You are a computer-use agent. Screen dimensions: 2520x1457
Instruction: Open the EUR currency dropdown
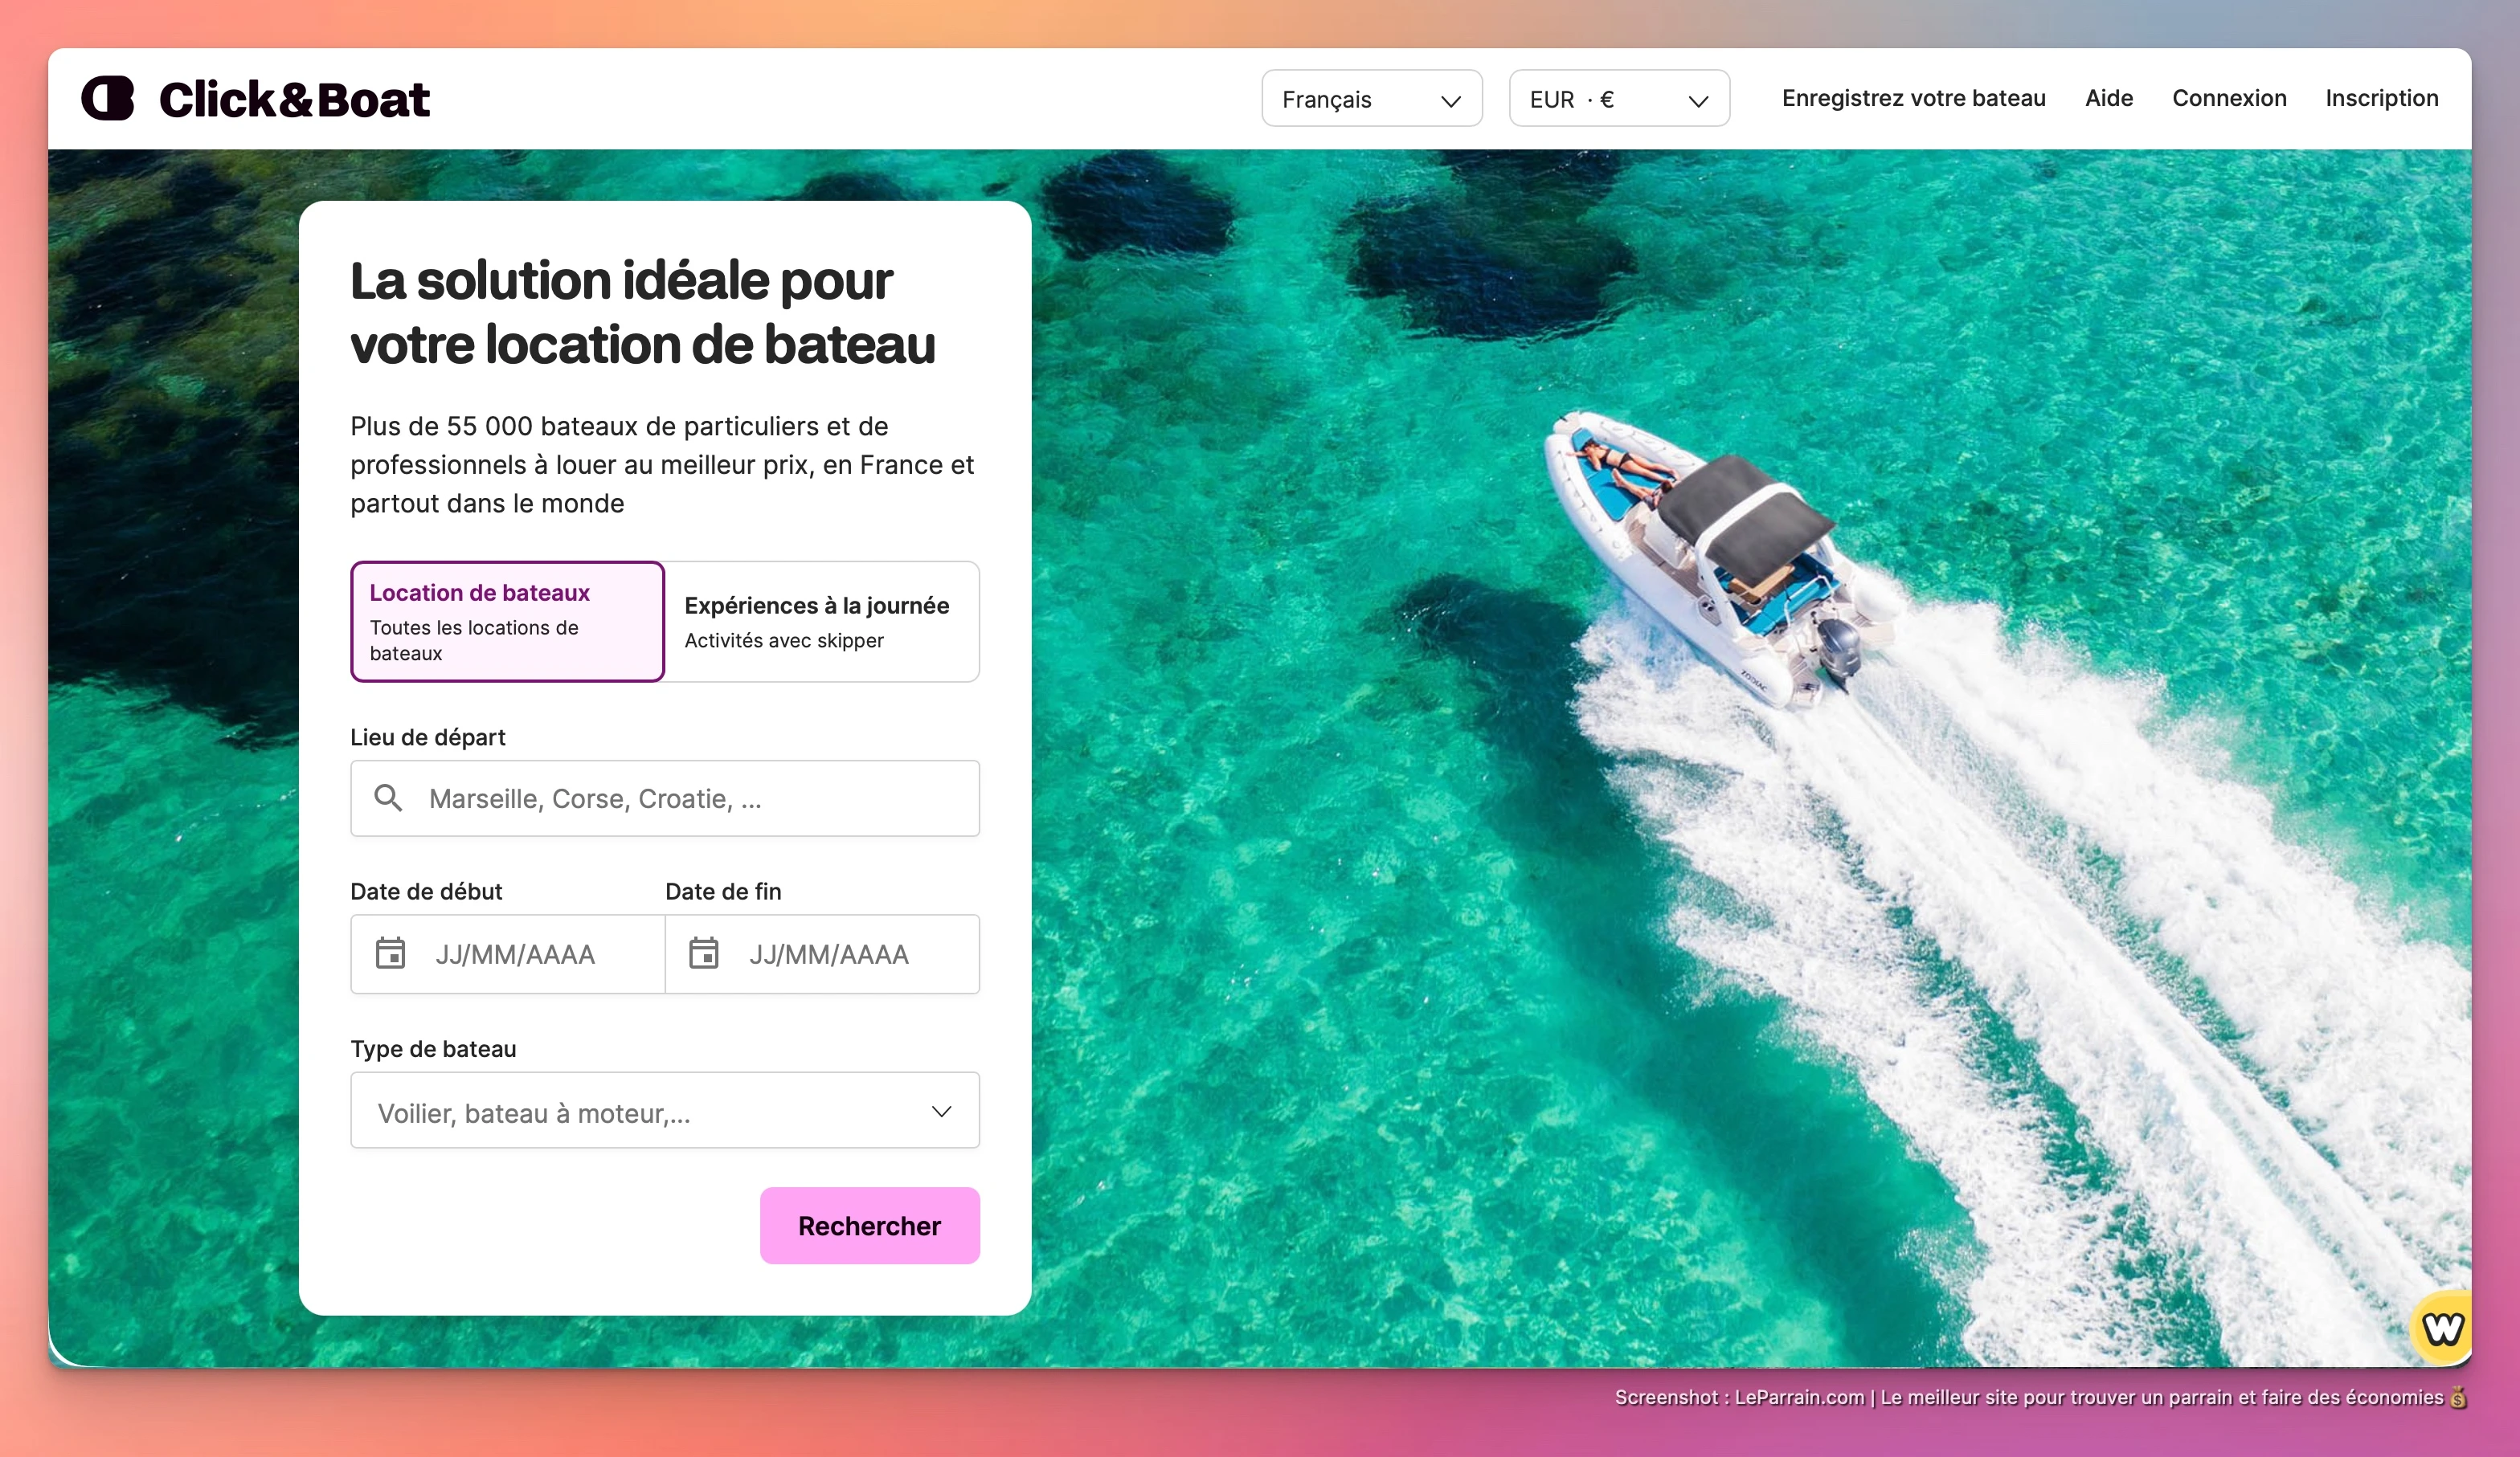tap(1618, 99)
